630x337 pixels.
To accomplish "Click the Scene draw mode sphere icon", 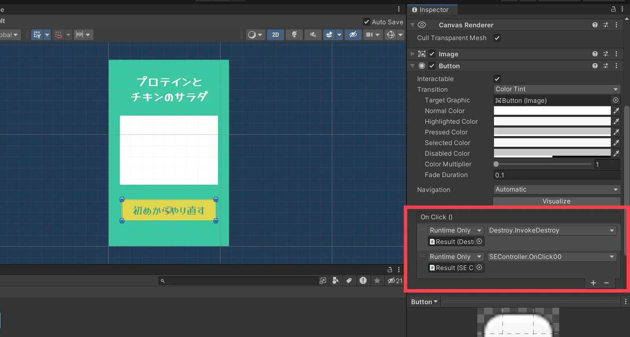I will click(x=252, y=35).
